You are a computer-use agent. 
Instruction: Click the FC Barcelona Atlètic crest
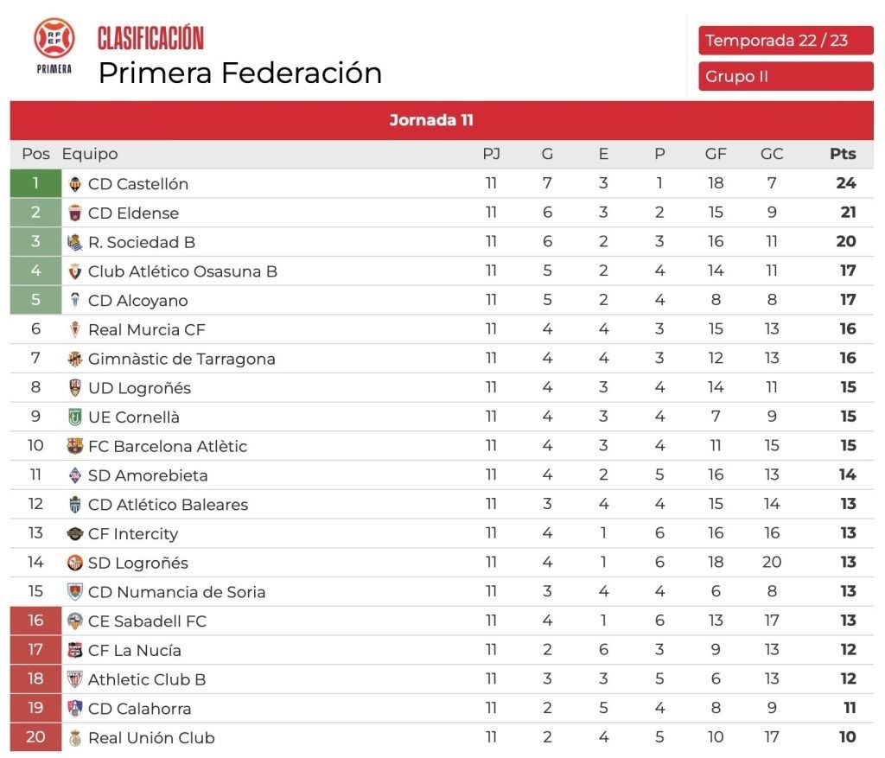pos(75,447)
